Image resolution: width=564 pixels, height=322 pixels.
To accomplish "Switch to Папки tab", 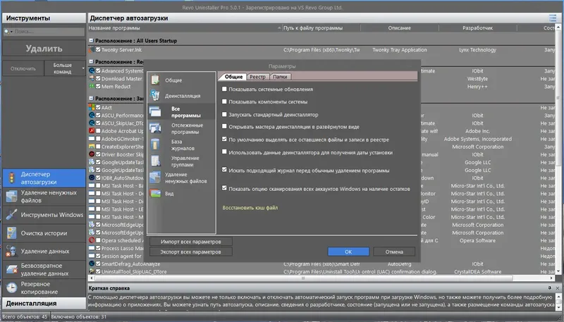I will 280,77.
